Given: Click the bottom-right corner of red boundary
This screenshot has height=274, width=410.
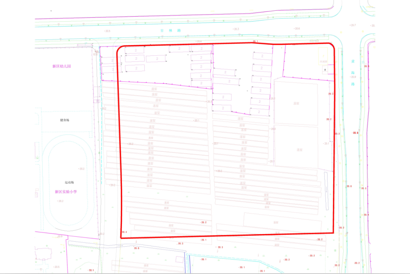Looking at the screenshot, I should pyautogui.click(x=333, y=232).
